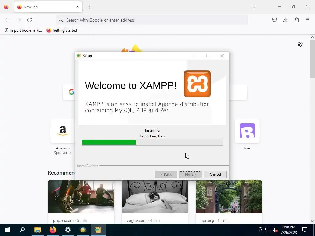The height and width of the screenshot is (236, 315).
Task: Focus the Search with Google address bar
Action: pyautogui.click(x=152, y=20)
